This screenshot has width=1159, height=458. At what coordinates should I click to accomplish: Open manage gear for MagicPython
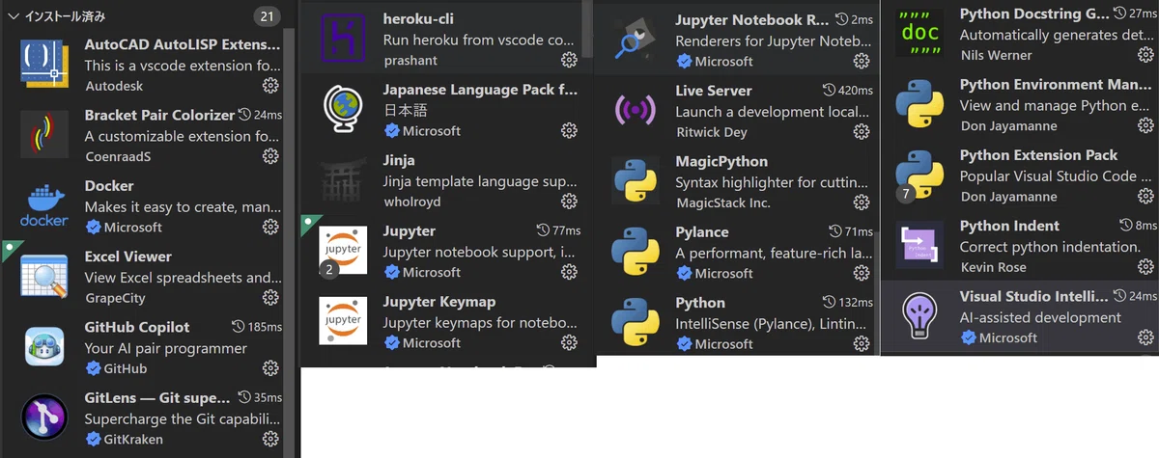tap(862, 202)
